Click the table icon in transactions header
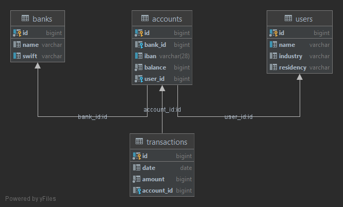Image resolution: width=343 pixels, height=207 pixels. pos(139,141)
